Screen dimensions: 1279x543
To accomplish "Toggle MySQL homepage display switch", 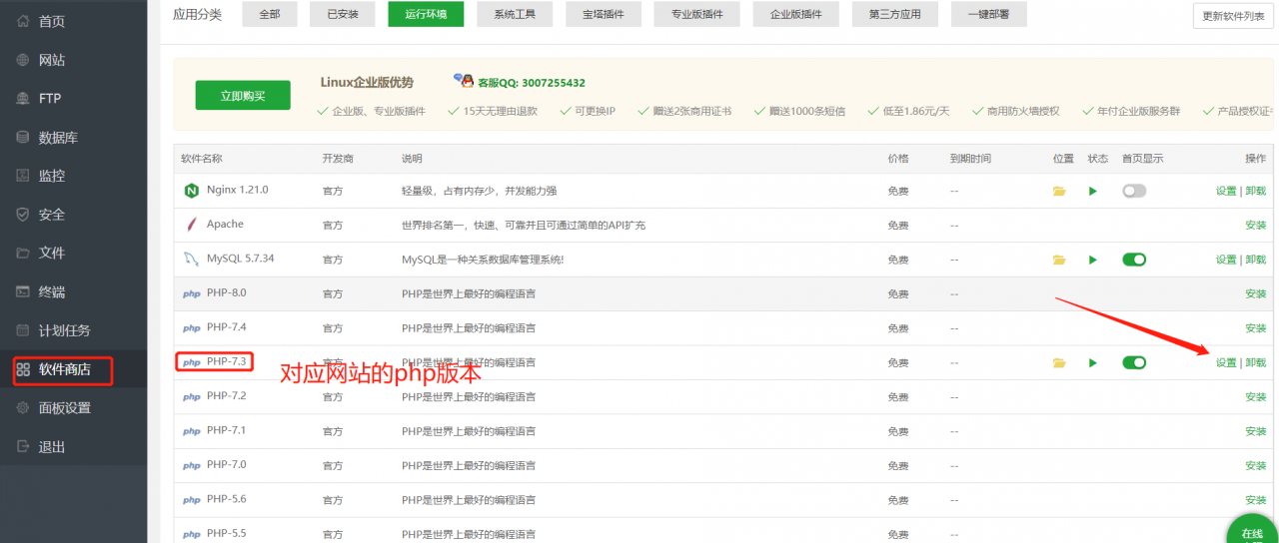I will pyautogui.click(x=1134, y=260).
